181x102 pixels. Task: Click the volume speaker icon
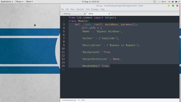(173, 2)
